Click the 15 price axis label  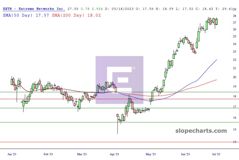click(235, 129)
